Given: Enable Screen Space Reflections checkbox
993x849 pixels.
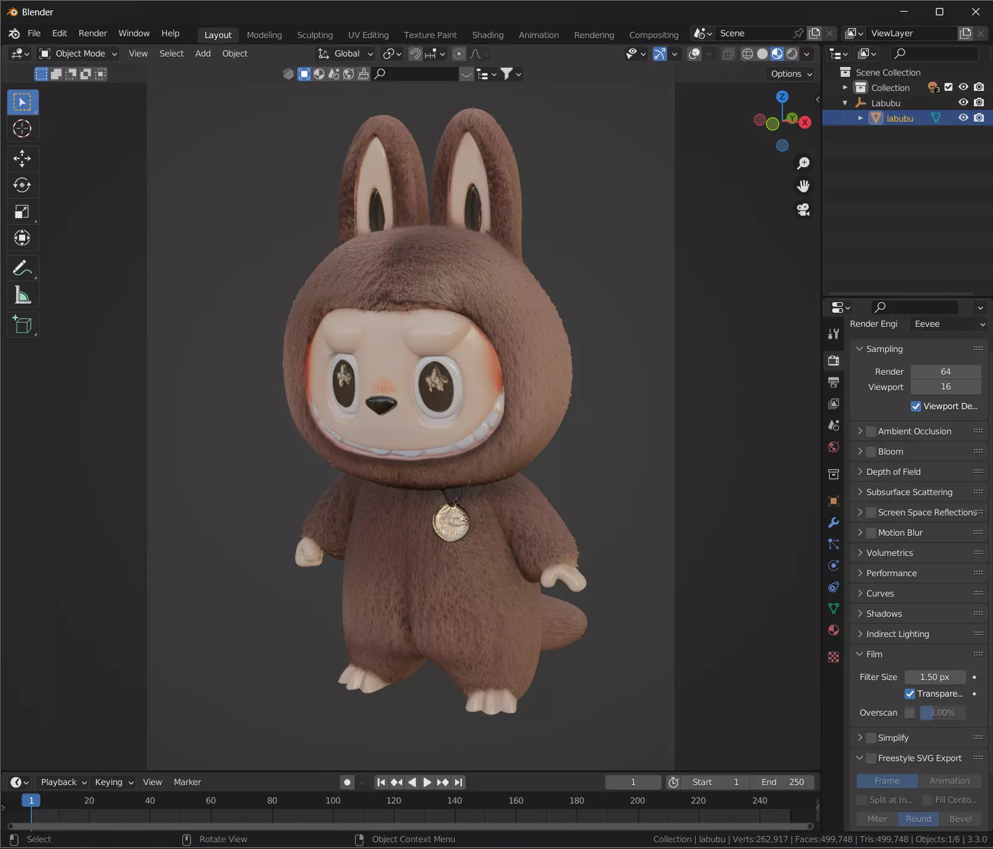Looking at the screenshot, I should point(871,512).
